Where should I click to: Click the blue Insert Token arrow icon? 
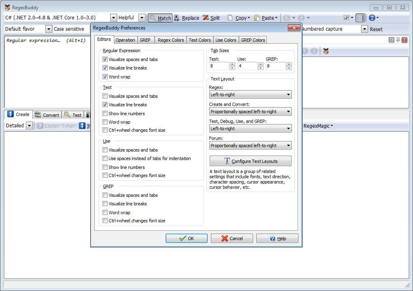point(82,126)
